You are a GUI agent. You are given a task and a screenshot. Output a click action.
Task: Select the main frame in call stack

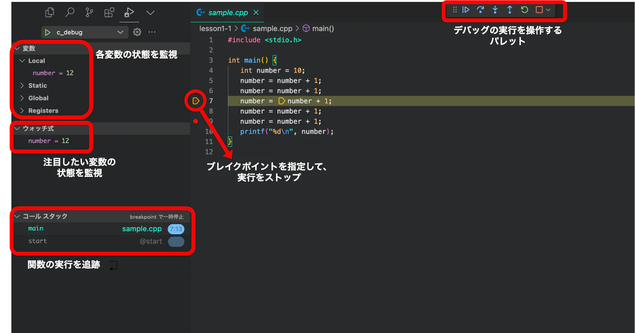tap(101, 229)
